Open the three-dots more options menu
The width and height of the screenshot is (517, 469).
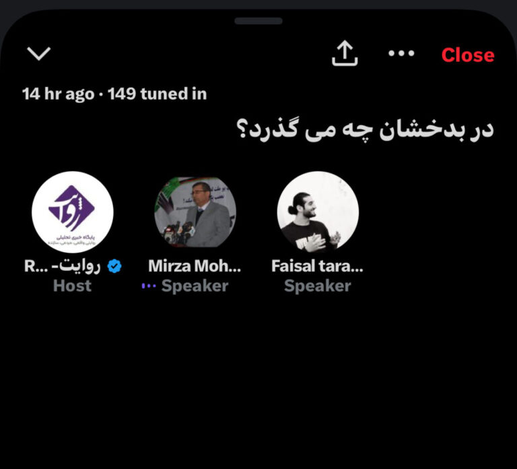tap(401, 53)
